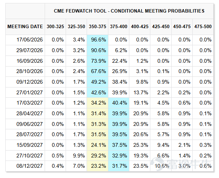This screenshot has width=219, height=178.
Task: Click the 08/12/2027 meeting date
Action: click(29, 166)
